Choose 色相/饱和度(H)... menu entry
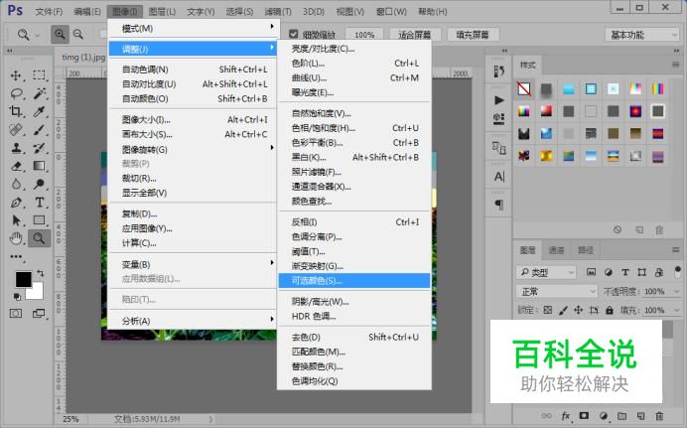This screenshot has width=687, height=428. [x=354, y=128]
